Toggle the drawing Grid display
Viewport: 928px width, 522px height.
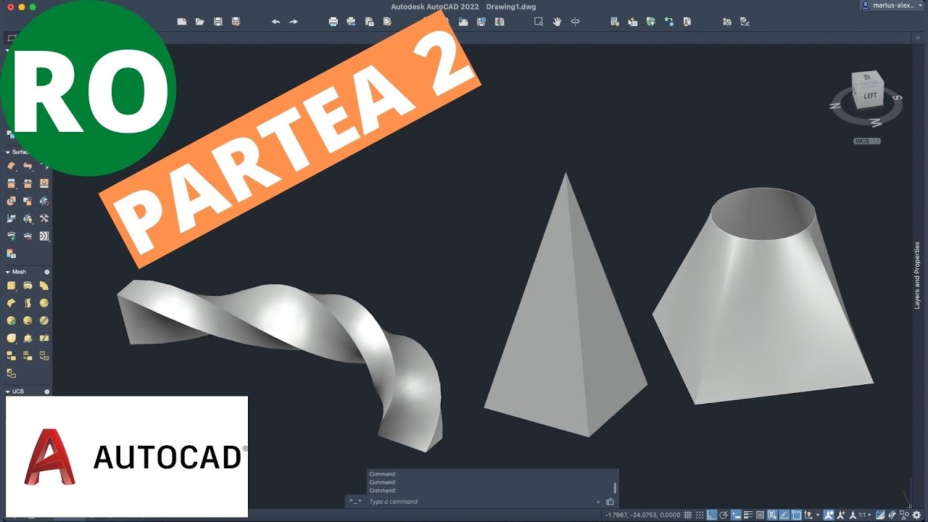click(687, 515)
